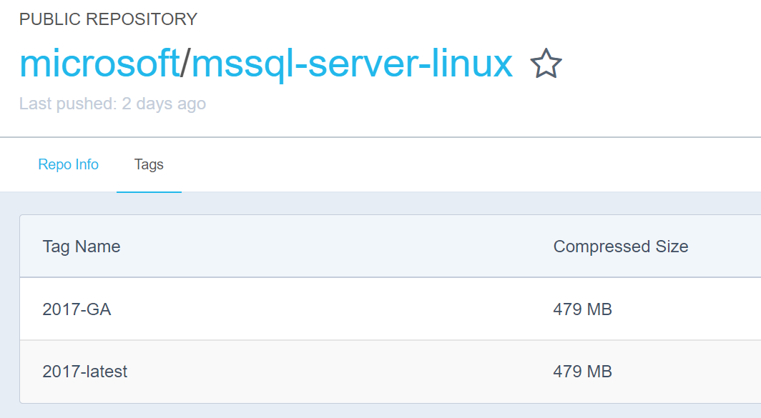This screenshot has height=418, width=761.
Task: Select the Tags tab
Action: click(149, 164)
